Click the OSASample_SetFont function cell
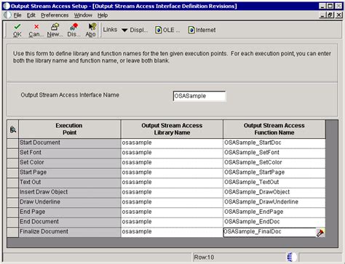345x264 pixels. [274, 153]
